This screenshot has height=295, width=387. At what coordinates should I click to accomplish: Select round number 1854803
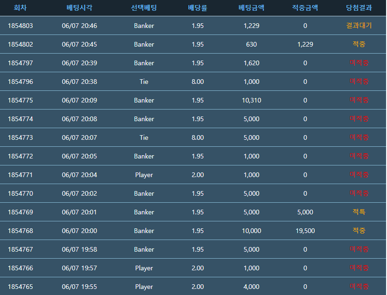tap(20, 26)
